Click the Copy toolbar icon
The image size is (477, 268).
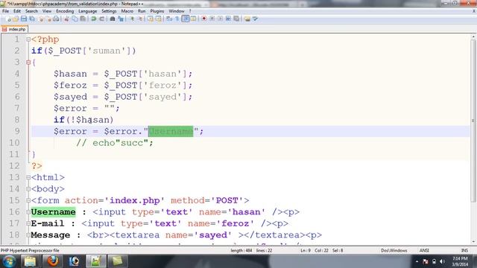coord(75,19)
